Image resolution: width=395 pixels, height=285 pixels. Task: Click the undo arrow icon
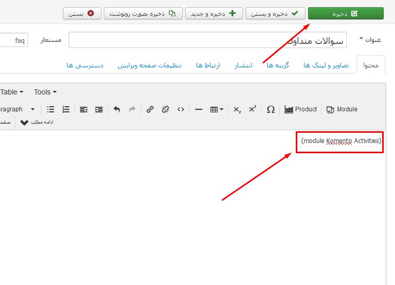tap(117, 109)
